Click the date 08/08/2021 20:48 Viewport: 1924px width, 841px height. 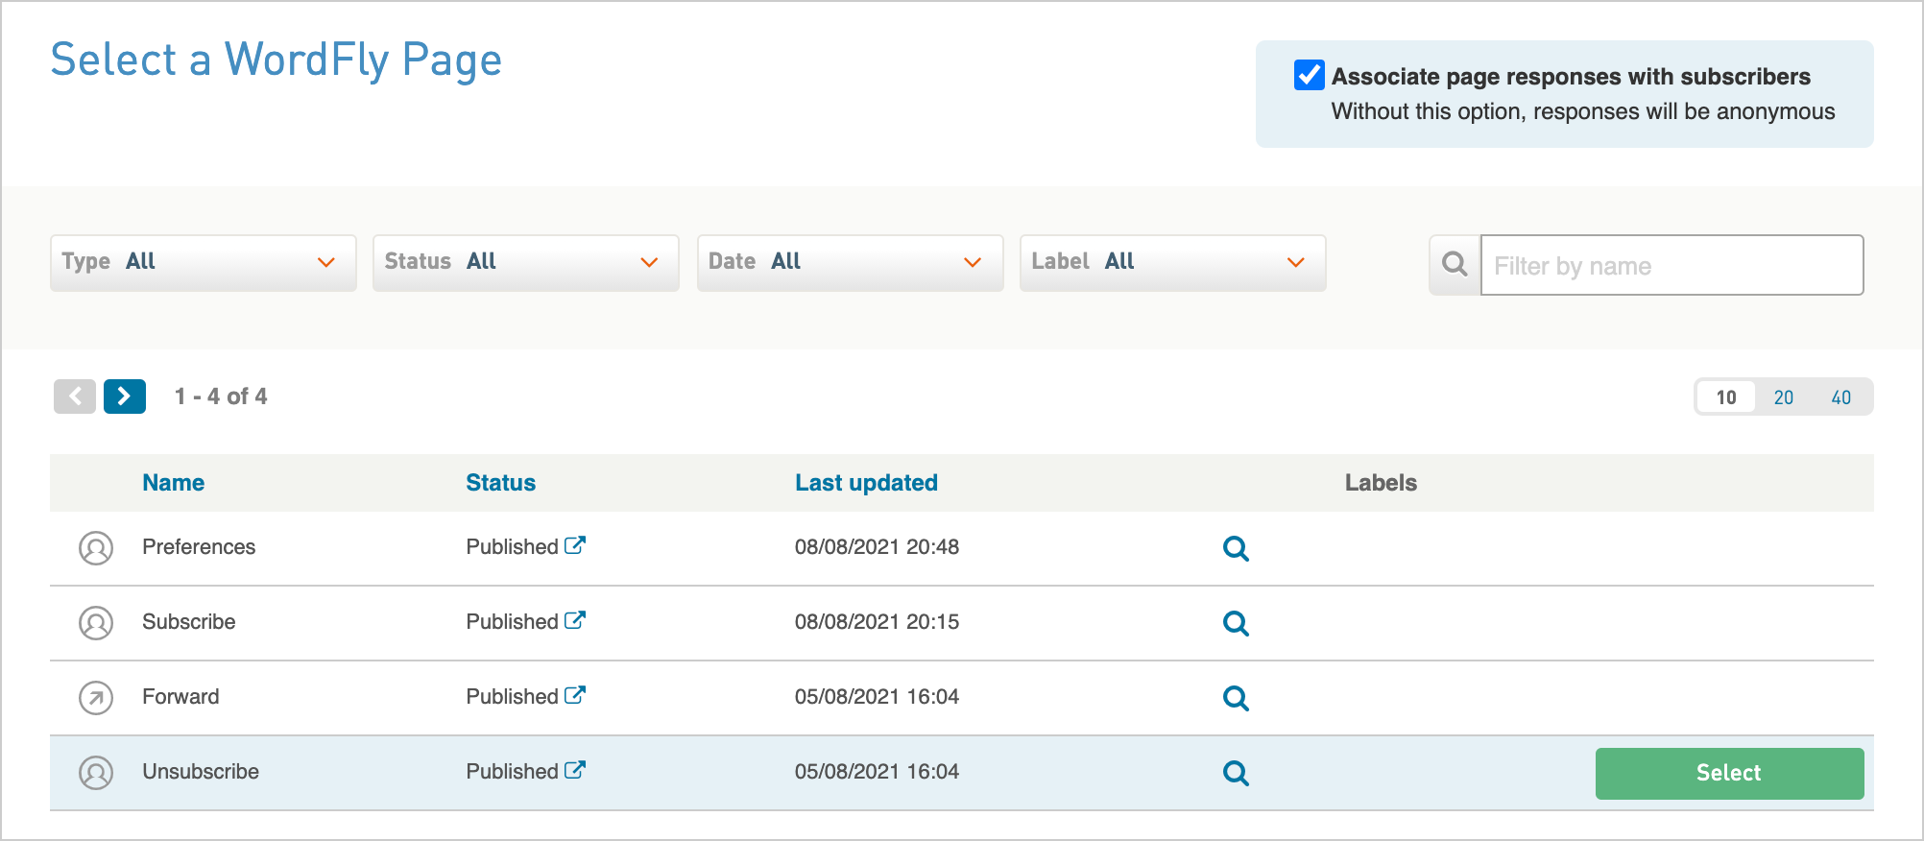point(878,547)
